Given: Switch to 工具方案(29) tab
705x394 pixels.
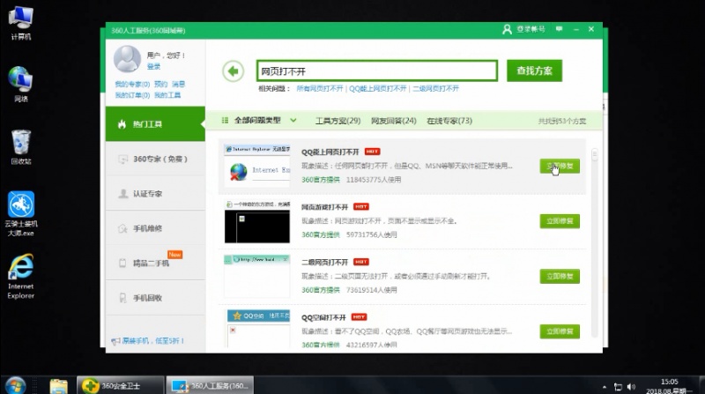Looking at the screenshot, I should pyautogui.click(x=338, y=121).
